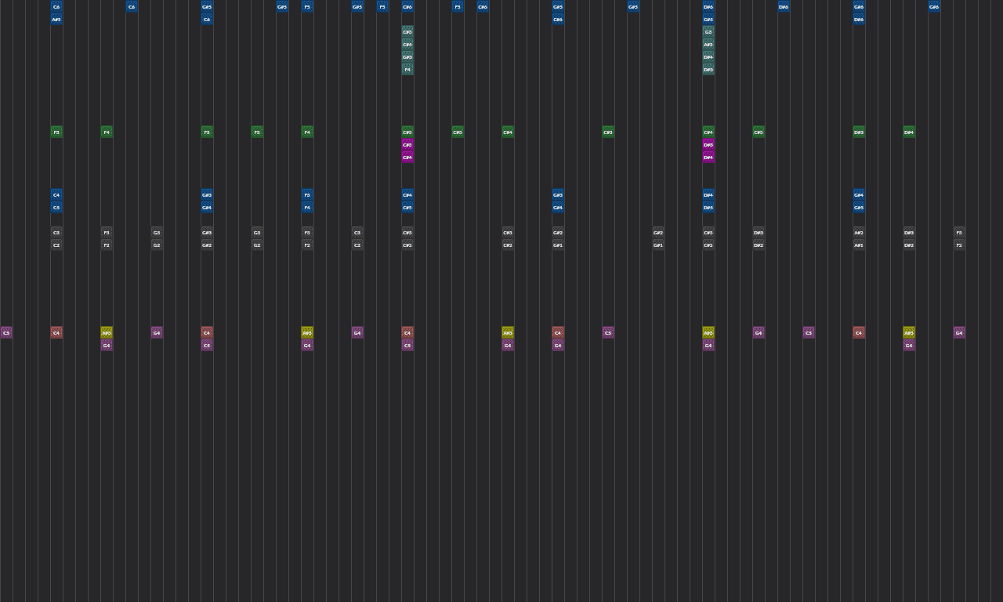Select the blue A#5 note block

click(56, 20)
